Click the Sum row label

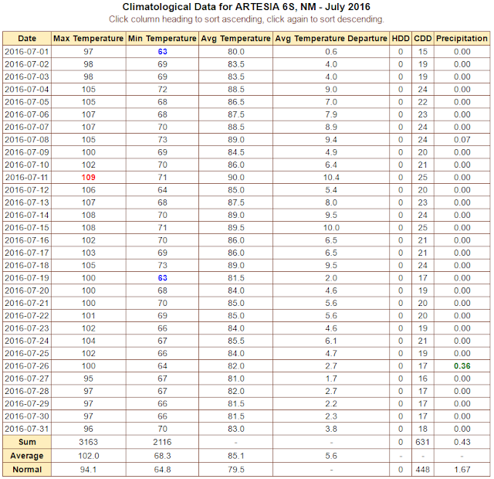[x=27, y=442]
